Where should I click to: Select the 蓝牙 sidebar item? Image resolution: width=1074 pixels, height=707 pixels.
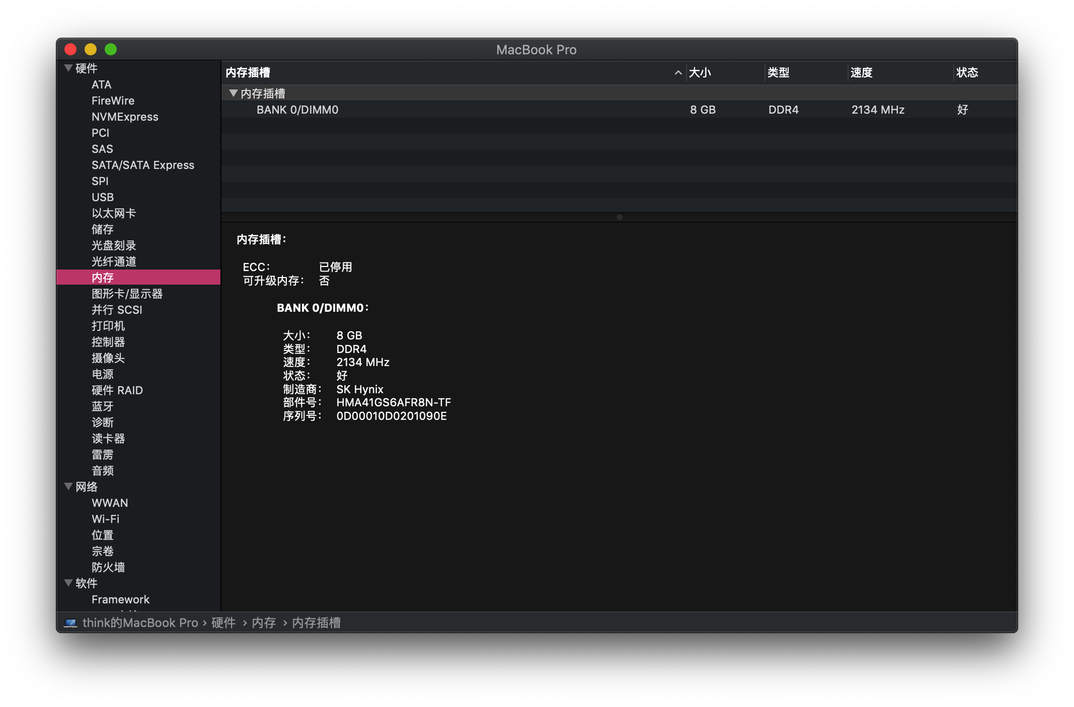(102, 406)
